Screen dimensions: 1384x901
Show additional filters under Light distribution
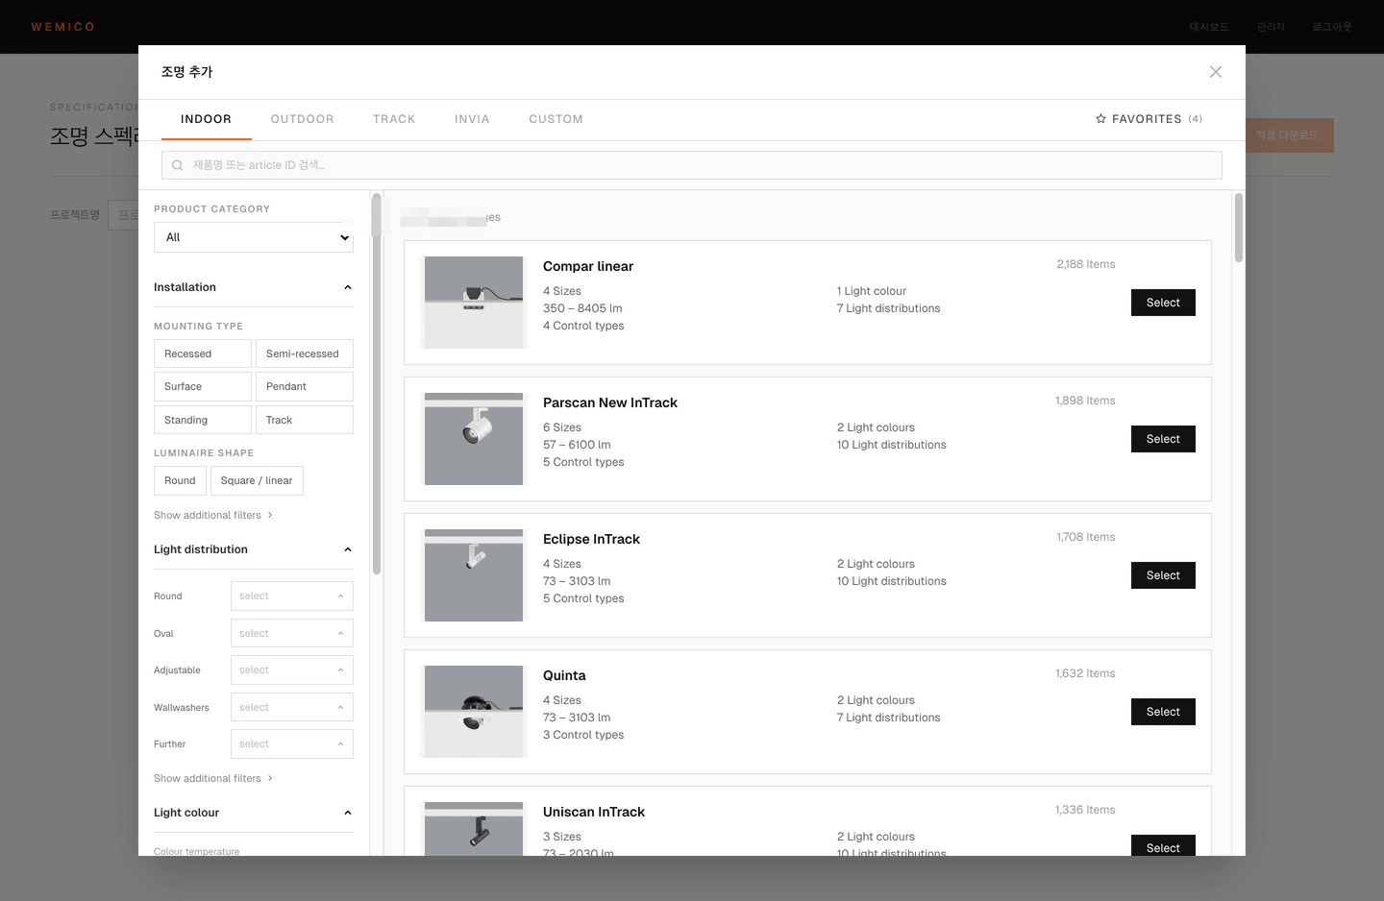[213, 778]
